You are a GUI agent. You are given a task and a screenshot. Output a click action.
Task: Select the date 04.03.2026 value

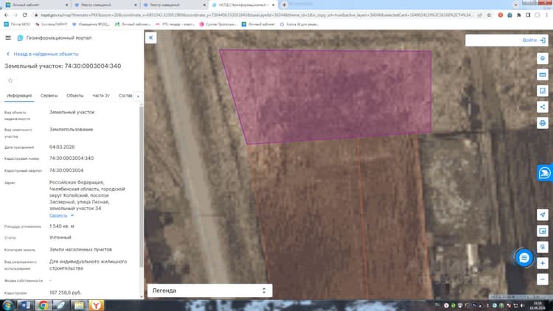(x=62, y=147)
